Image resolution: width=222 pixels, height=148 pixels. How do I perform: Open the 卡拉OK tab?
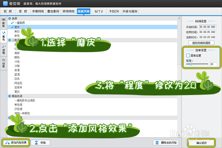pyautogui.click(x=114, y=11)
